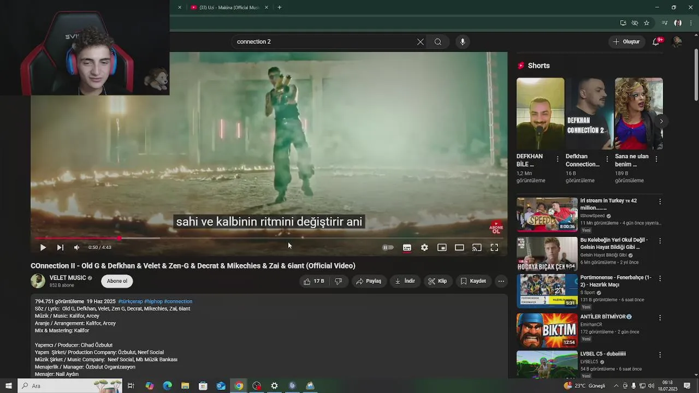The image size is (699, 393).
Task: Cast the video to a TV
Action: [x=477, y=247]
